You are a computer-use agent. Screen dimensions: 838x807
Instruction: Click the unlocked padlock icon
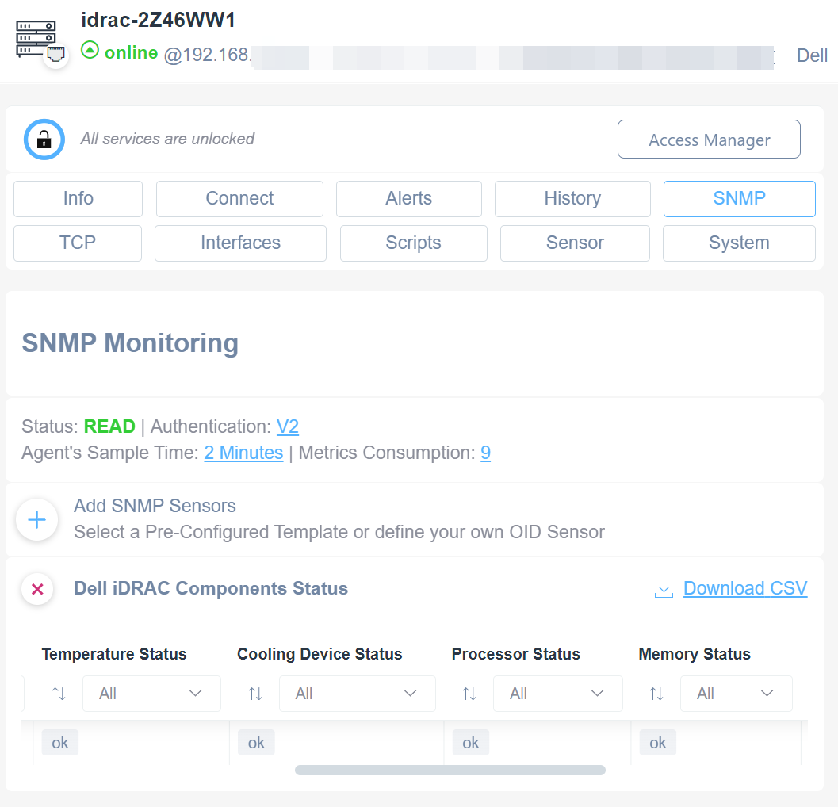pos(44,140)
